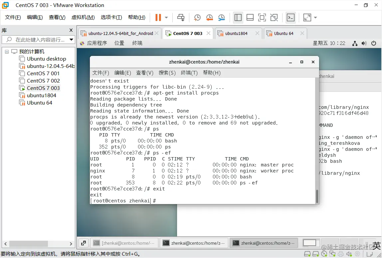Image resolution: width=382 pixels, height=258 pixels.
Task: Open the snapshot manager
Action: (x=222, y=17)
